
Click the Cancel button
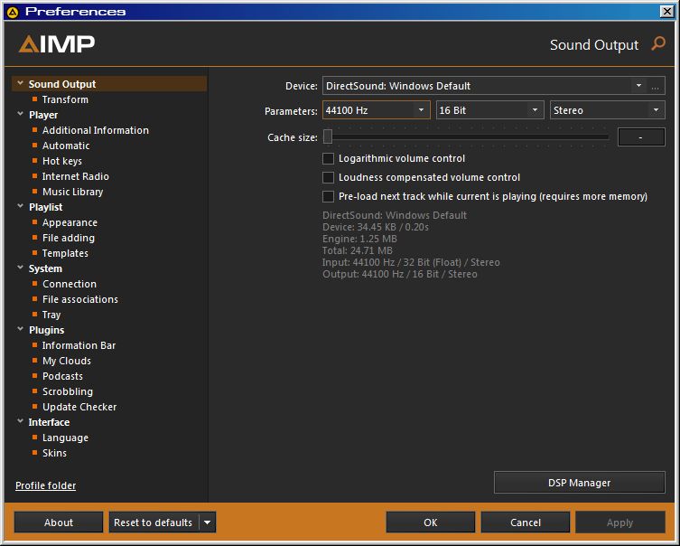pos(526,522)
